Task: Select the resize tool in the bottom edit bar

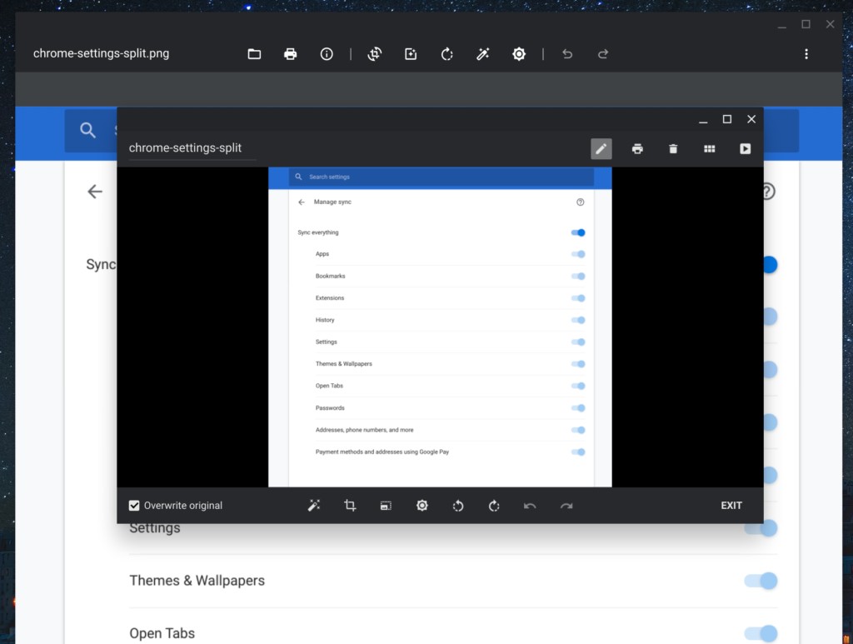Action: (x=386, y=506)
